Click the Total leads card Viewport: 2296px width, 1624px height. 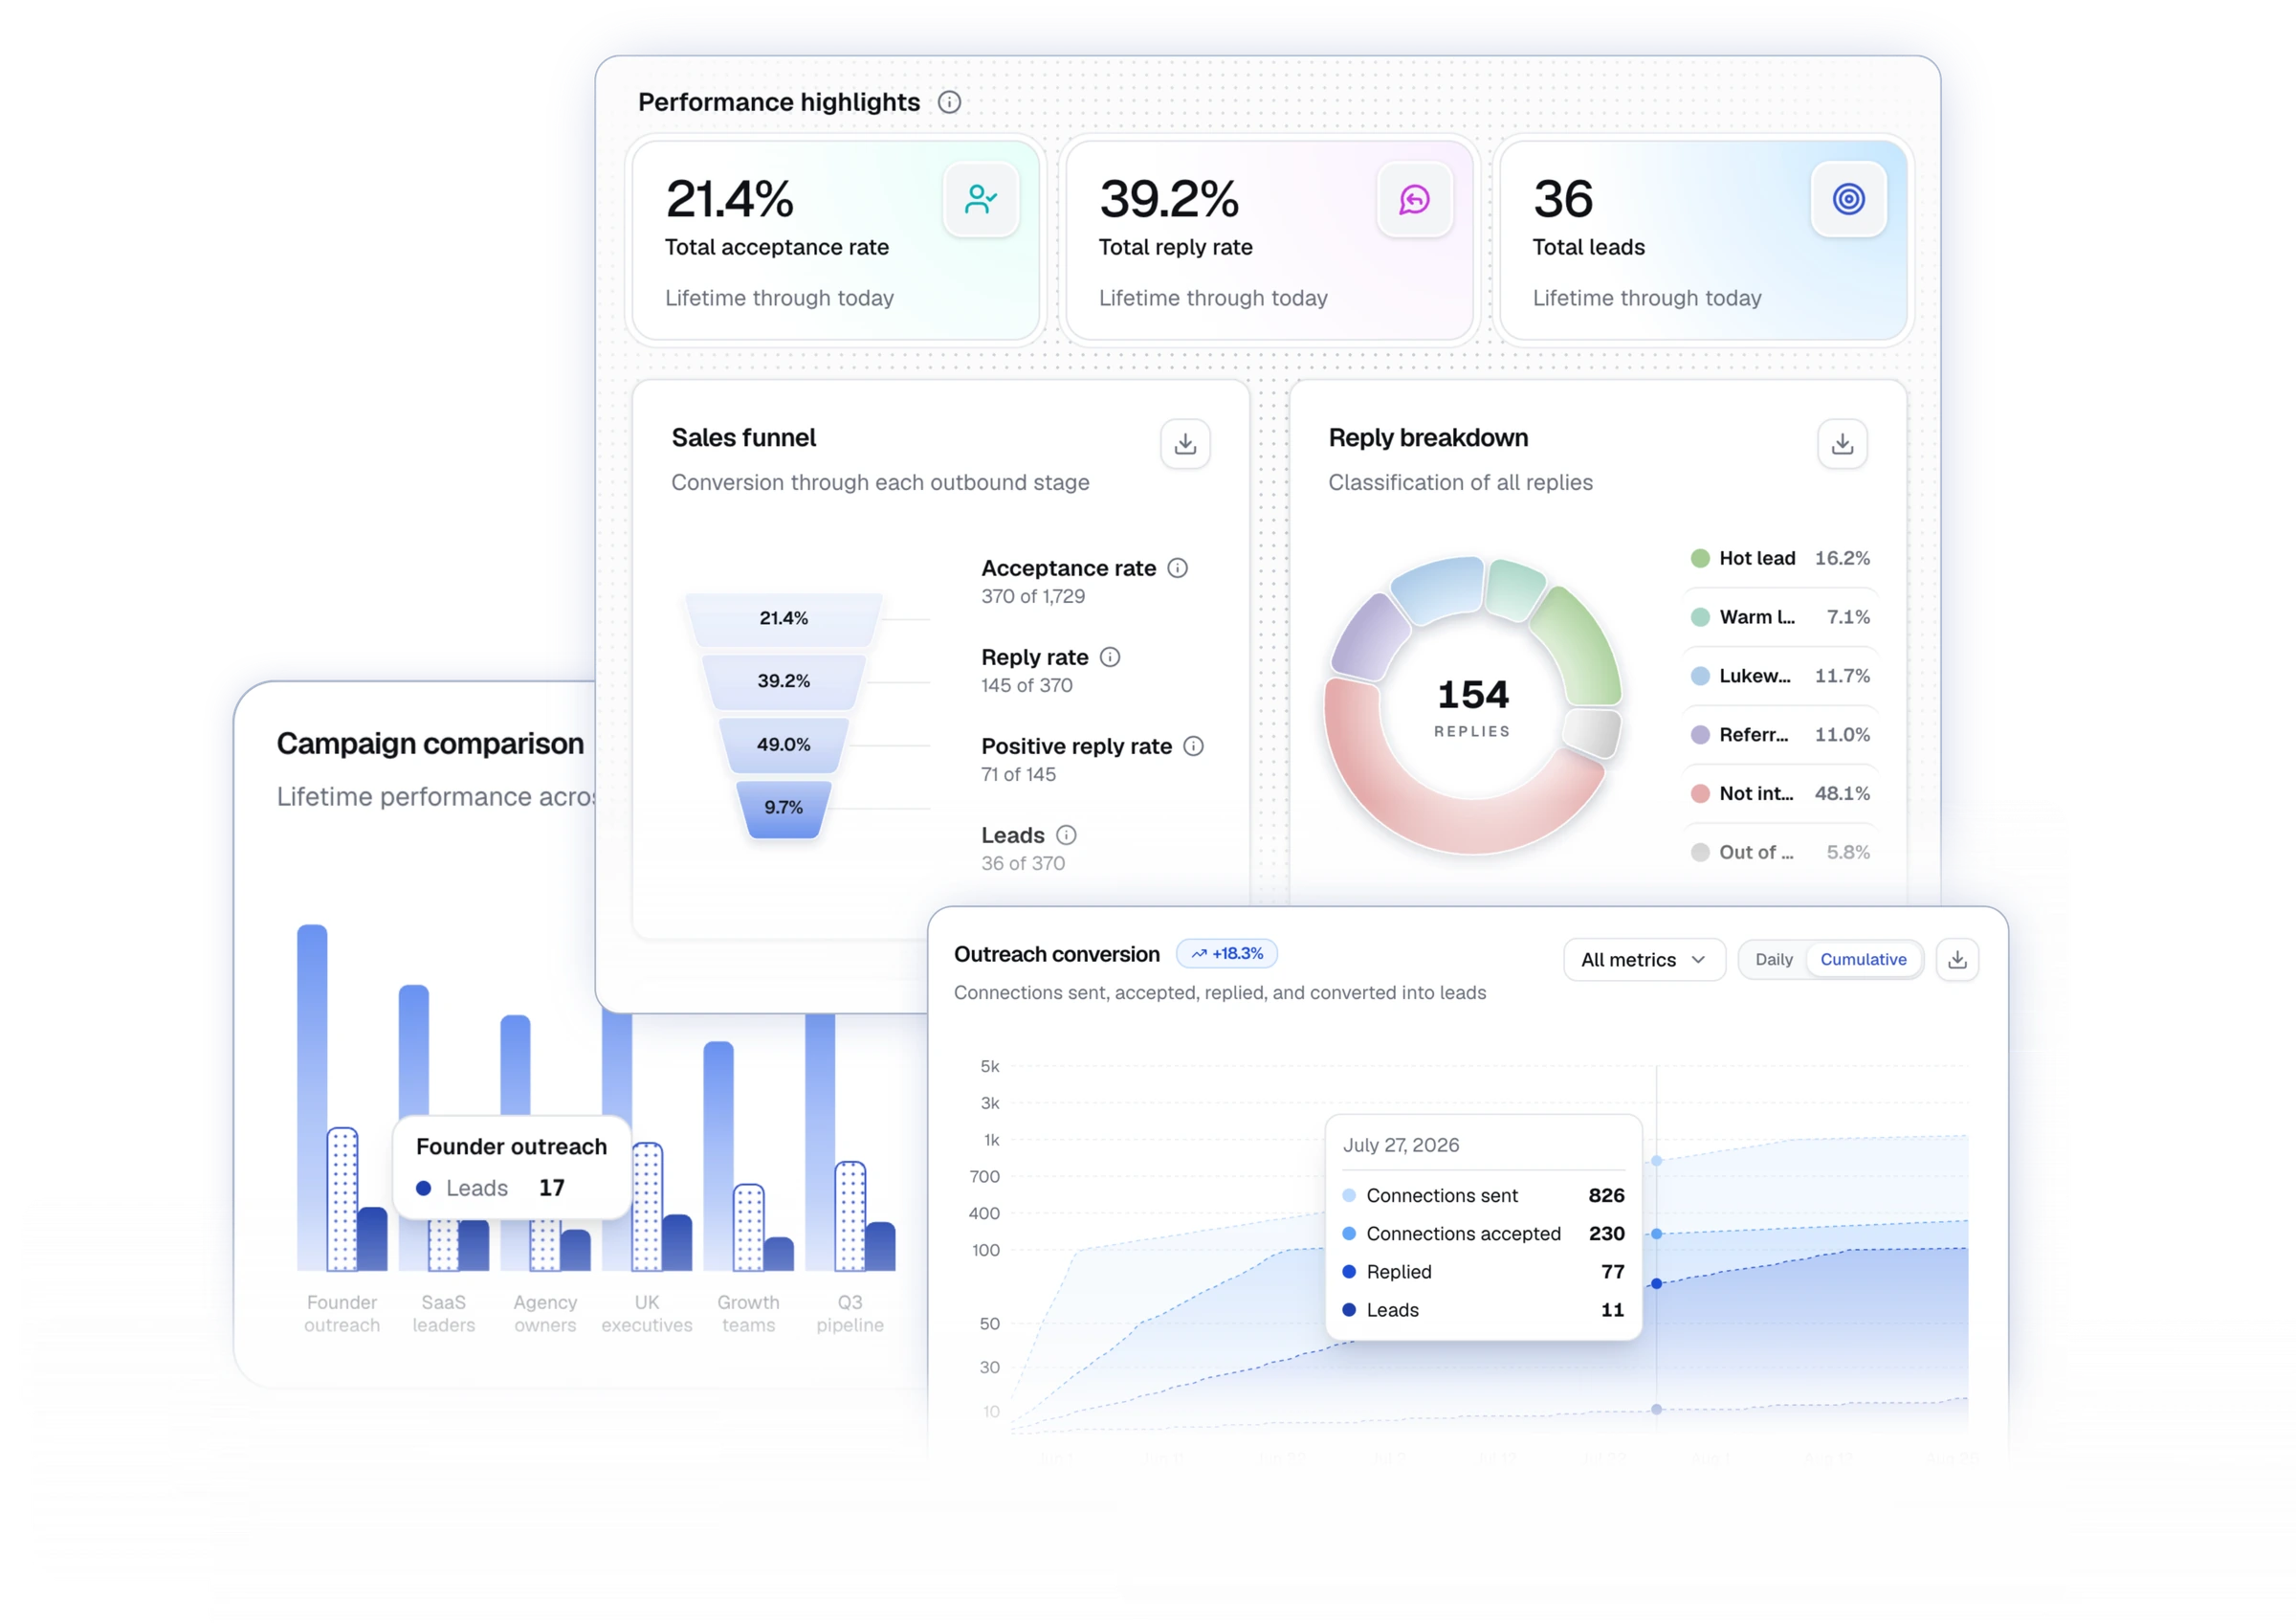tap(1704, 240)
